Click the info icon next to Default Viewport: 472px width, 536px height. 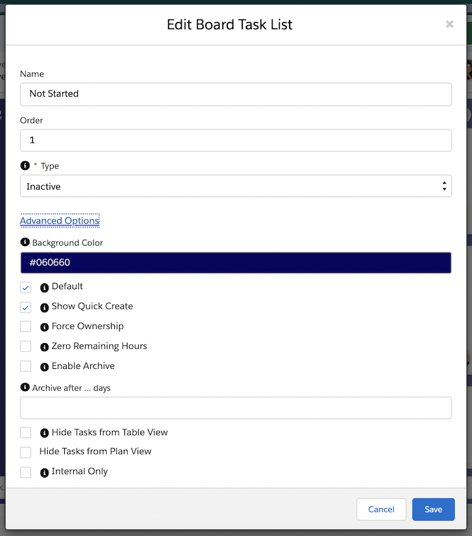point(44,287)
